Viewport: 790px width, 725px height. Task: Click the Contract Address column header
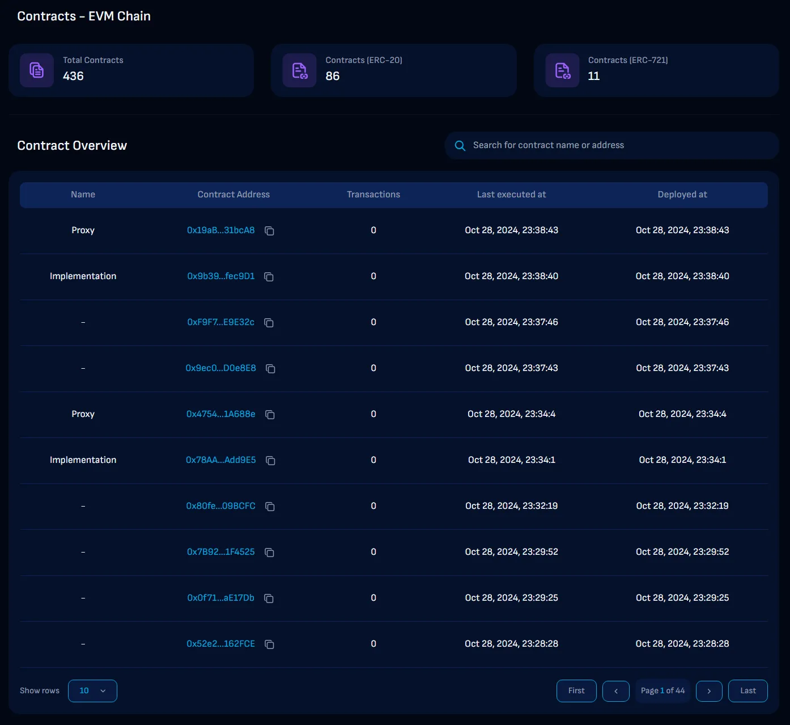point(233,195)
